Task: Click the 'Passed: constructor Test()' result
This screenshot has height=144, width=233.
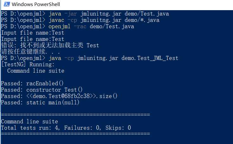Action: 42,90
